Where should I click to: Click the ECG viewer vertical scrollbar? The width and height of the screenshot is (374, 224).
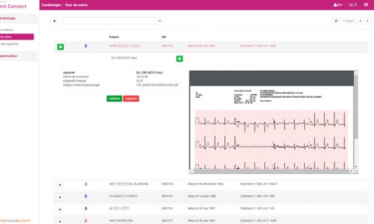[x=356, y=107]
